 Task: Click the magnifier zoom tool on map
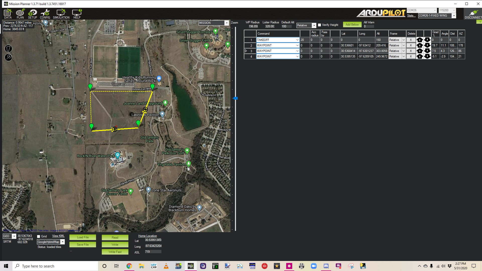click(x=8, y=57)
